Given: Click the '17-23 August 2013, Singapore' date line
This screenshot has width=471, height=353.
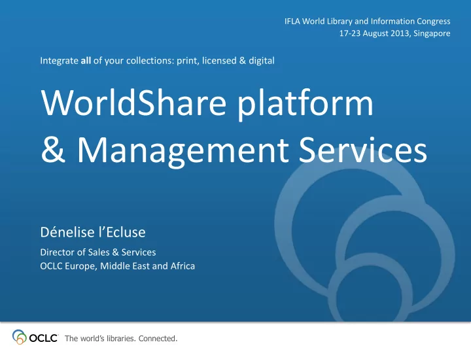Looking at the screenshot, I should [x=394, y=33].
